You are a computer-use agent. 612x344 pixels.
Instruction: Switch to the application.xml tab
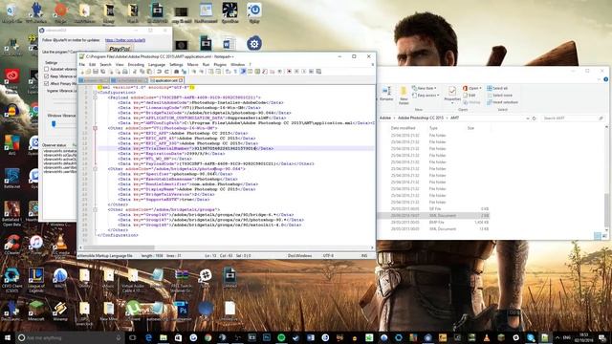166,80
